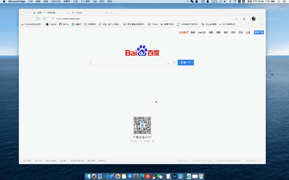
Task: Click the 百度一下 search button
Action: pos(186,63)
